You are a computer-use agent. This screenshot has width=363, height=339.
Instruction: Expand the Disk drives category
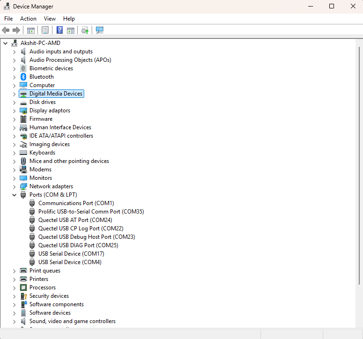14,102
